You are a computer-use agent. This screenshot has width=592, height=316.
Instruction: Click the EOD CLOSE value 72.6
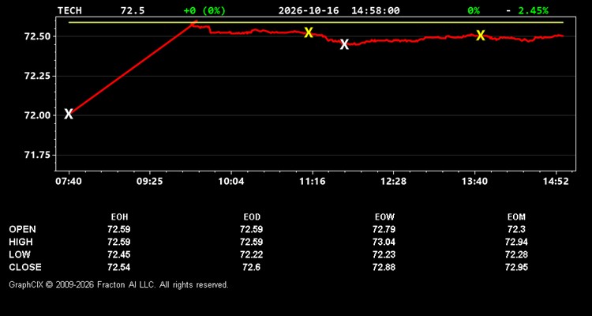coord(252,267)
